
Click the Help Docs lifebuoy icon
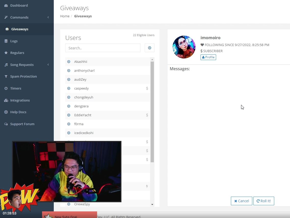[6, 112]
